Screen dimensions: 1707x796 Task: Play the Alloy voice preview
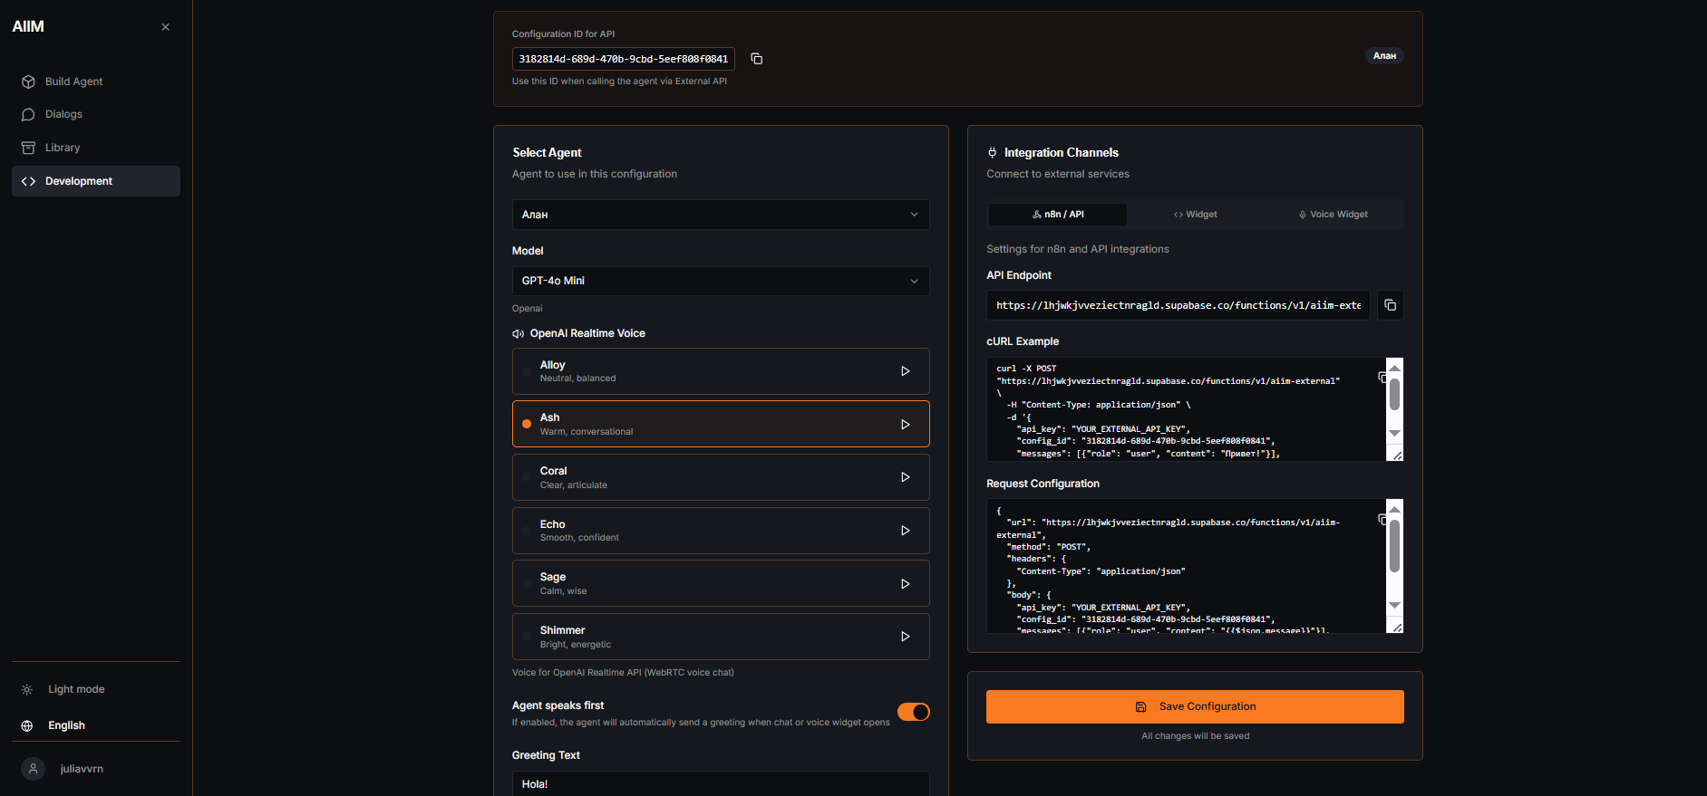click(905, 371)
